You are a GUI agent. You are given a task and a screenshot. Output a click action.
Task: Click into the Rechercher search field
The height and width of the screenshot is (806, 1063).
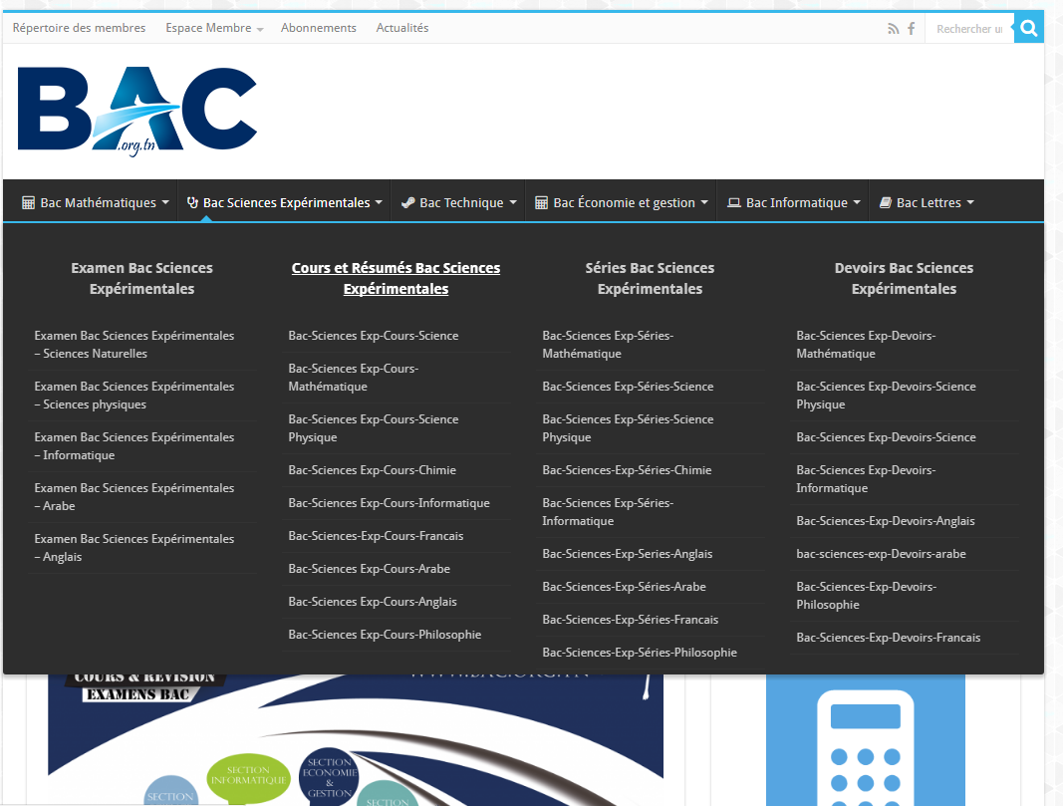click(968, 29)
